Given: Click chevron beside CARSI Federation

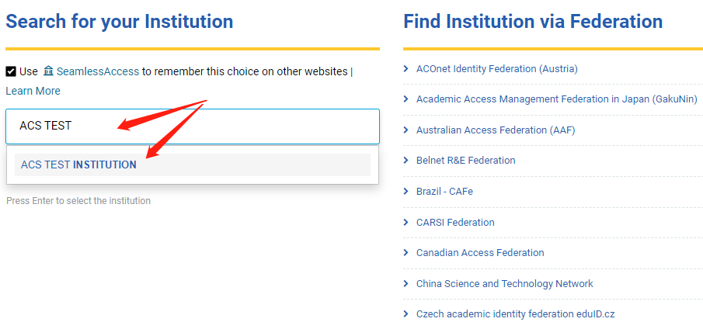Looking at the screenshot, I should 406,222.
